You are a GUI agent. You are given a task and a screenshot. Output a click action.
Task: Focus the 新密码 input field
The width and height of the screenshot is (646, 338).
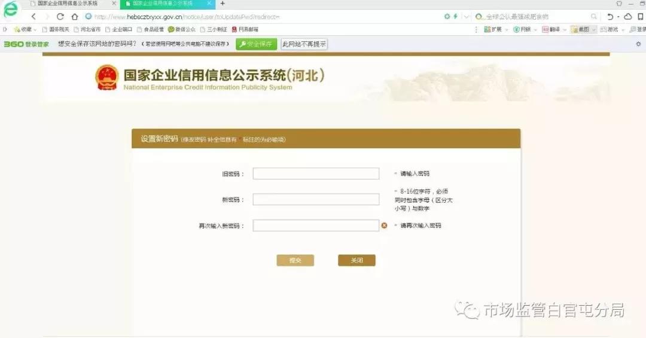[316, 199]
